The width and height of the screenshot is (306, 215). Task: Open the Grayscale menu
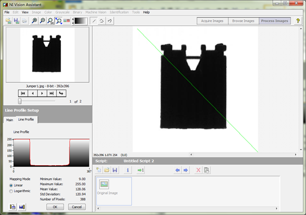click(x=62, y=12)
